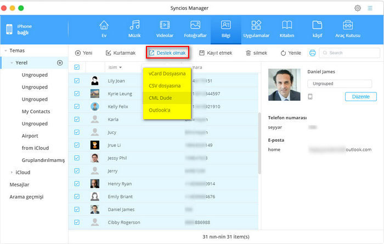Toggle the select-all checkbox in header
Screen dimensions: 384x244
pos(77,67)
